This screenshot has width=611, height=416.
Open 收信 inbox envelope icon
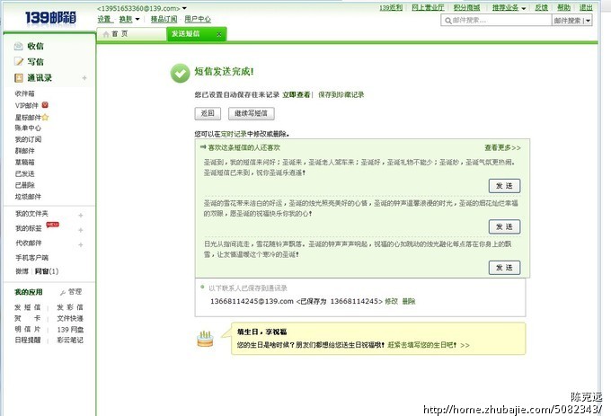tap(18, 47)
